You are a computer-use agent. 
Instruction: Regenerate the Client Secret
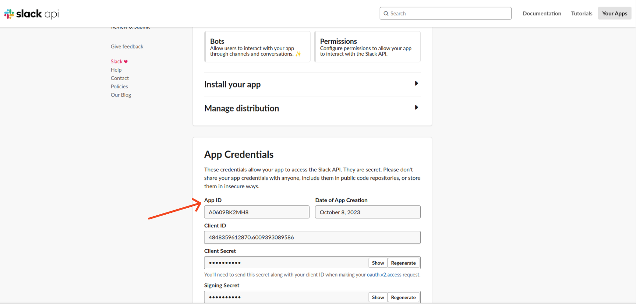point(403,263)
